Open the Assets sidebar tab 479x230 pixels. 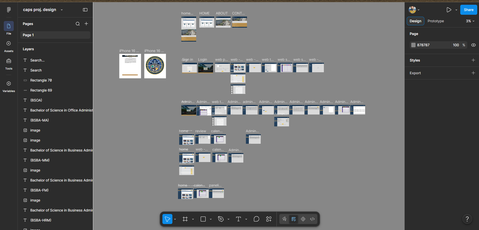pyautogui.click(x=9, y=46)
